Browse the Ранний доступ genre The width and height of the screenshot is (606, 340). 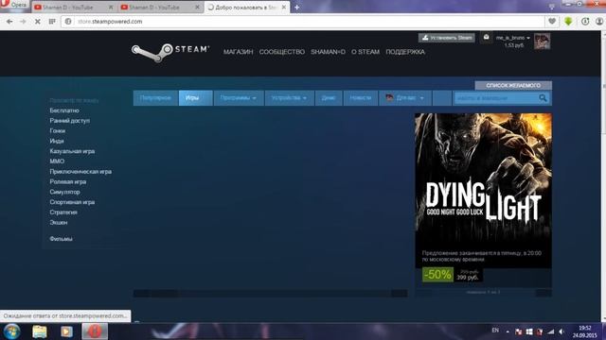pos(69,121)
